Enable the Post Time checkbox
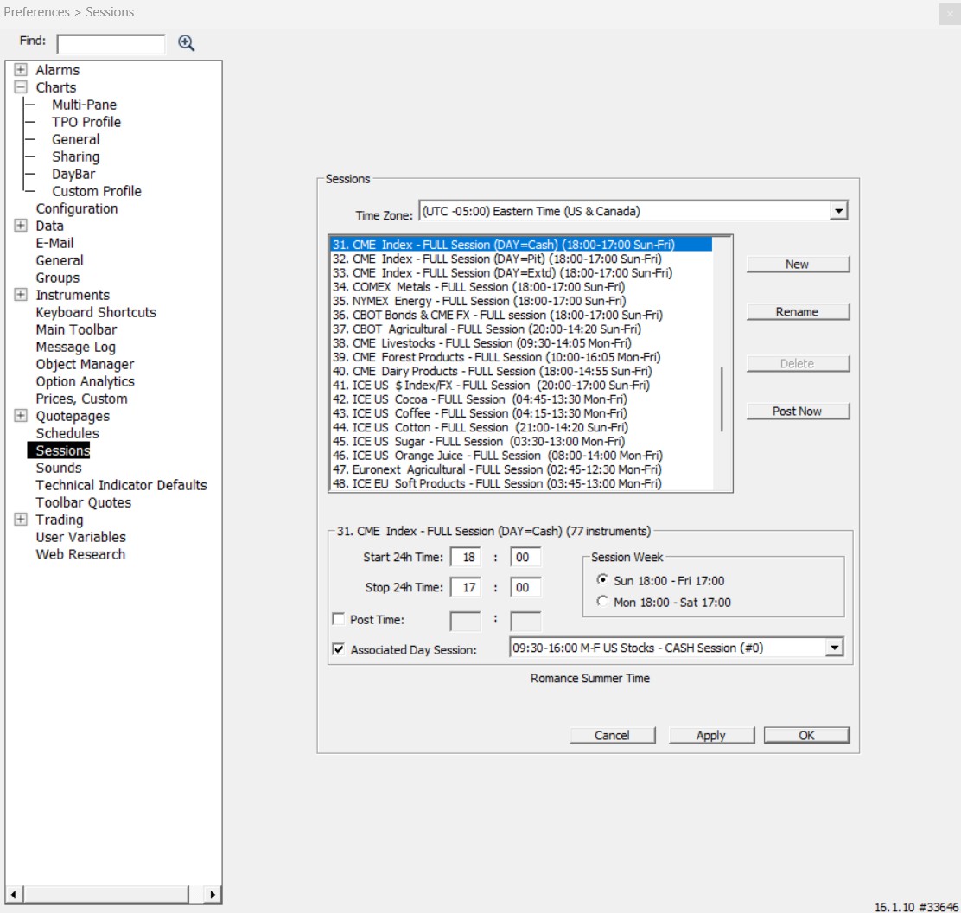Screen dimensions: 961x913 click(339, 620)
